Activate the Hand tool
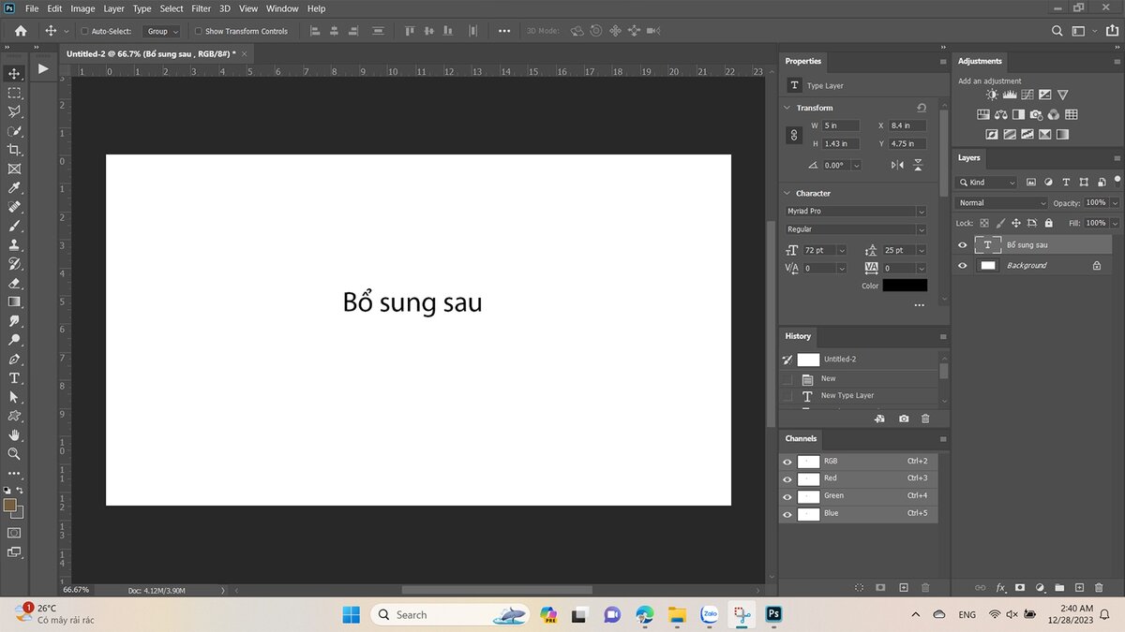This screenshot has width=1125, height=632. click(14, 435)
